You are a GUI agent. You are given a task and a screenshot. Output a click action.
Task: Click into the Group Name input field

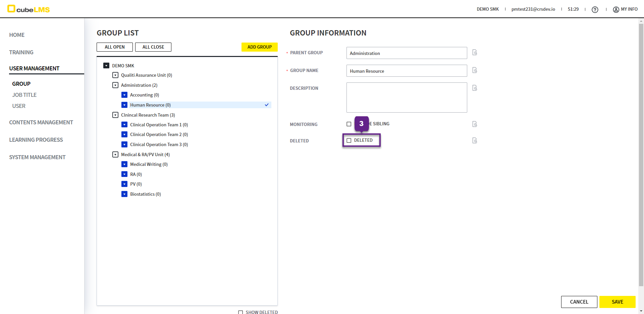(x=406, y=71)
